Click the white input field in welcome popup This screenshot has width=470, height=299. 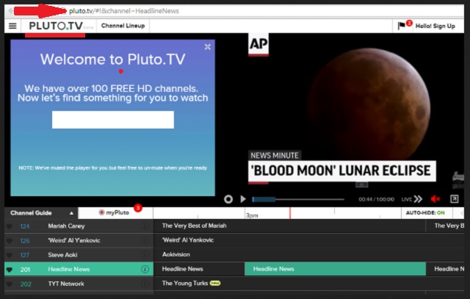[x=112, y=120]
